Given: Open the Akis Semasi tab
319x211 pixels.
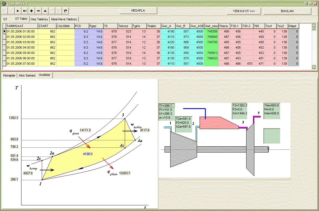Looking at the screenshot, I should tap(27, 75).
